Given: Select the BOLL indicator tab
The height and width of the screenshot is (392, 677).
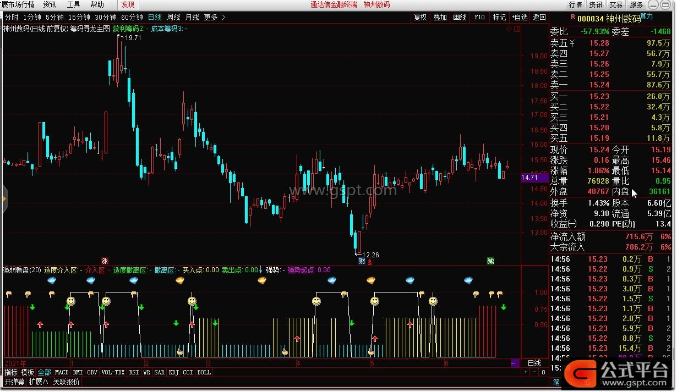Looking at the screenshot, I should click(204, 372).
